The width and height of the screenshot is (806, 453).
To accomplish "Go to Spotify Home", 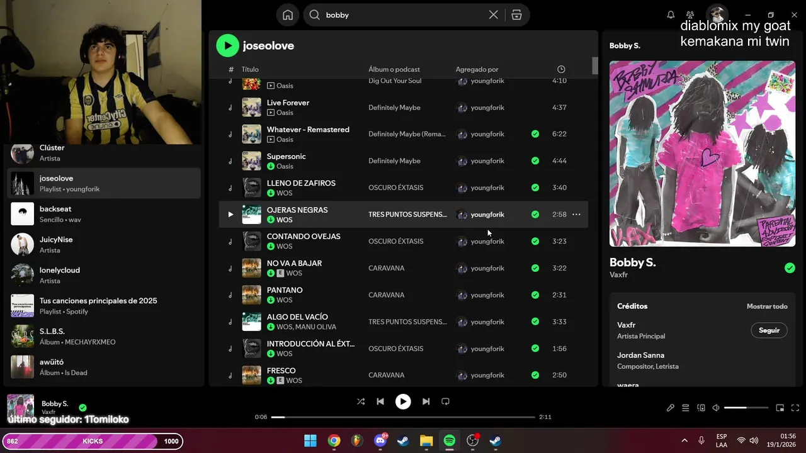I will (288, 15).
